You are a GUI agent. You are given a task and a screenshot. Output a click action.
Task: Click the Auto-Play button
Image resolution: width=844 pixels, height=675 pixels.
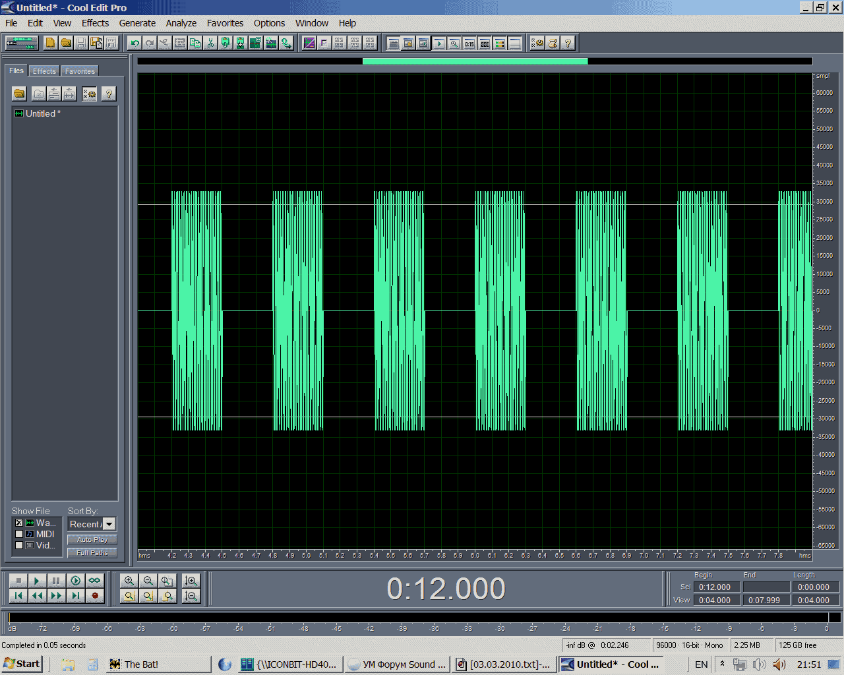92,540
